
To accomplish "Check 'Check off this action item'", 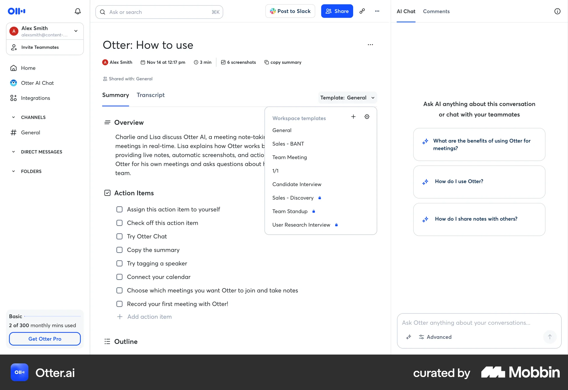I will [x=120, y=223].
